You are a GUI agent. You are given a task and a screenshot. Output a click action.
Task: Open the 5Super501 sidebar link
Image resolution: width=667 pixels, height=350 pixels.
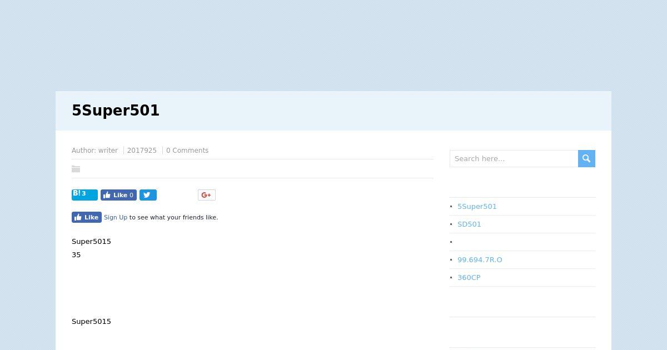477,206
